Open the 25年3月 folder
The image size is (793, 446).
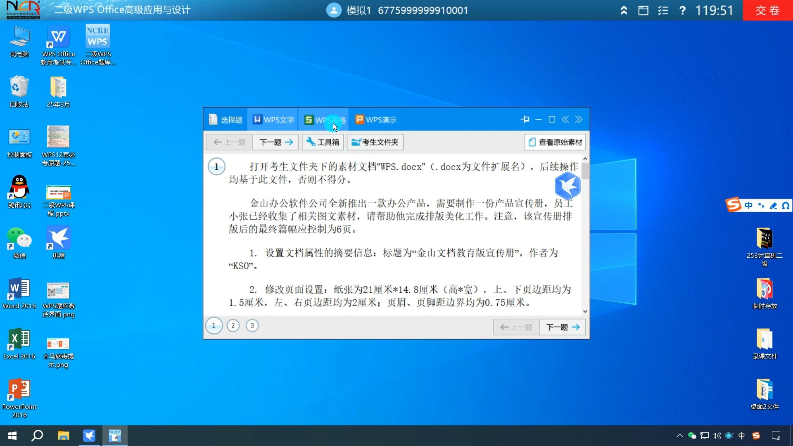pos(58,92)
